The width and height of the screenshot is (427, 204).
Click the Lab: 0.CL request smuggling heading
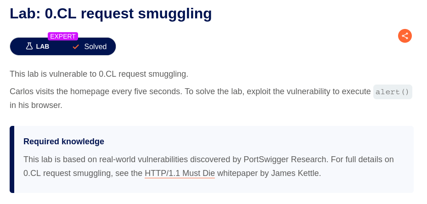(111, 13)
